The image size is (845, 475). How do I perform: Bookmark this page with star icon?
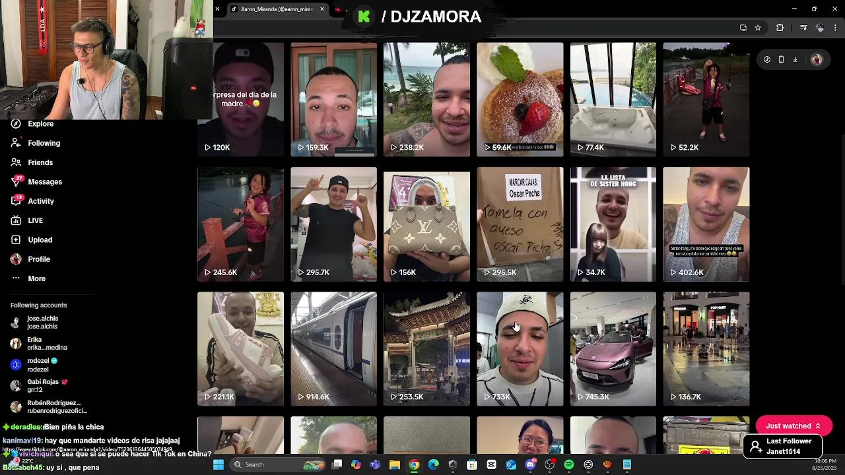pos(758,28)
